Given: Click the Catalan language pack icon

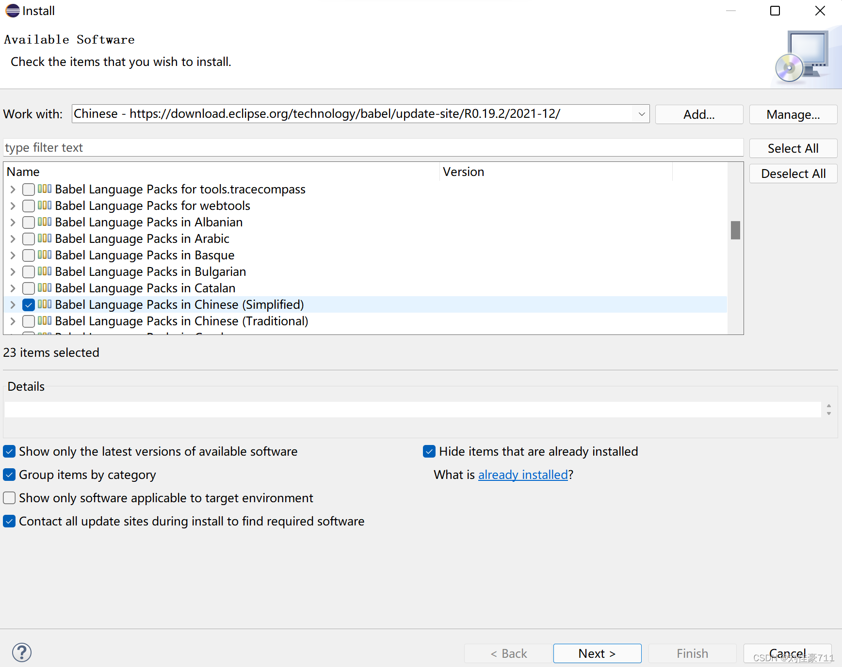Looking at the screenshot, I should (x=45, y=287).
